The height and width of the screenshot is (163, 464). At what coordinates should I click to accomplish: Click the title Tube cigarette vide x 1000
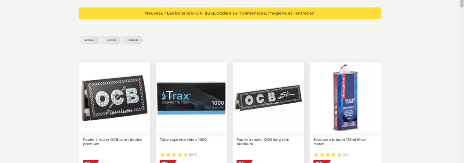183,140
